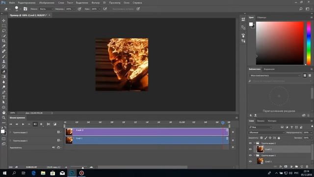
Task: Open the blend mode dropdown
Action: pos(266,133)
